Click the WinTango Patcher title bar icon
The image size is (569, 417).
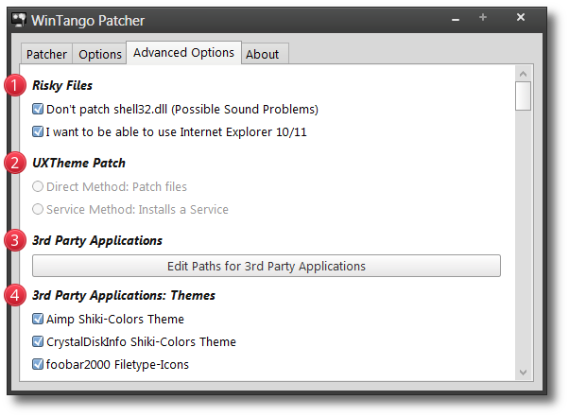[19, 20]
